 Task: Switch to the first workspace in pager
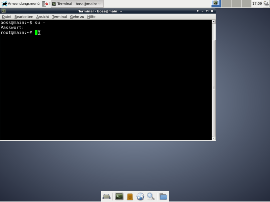[216, 4]
